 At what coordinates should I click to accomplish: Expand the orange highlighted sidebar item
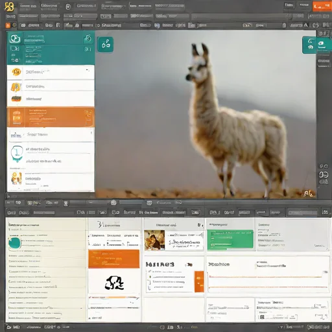[x=51, y=117]
